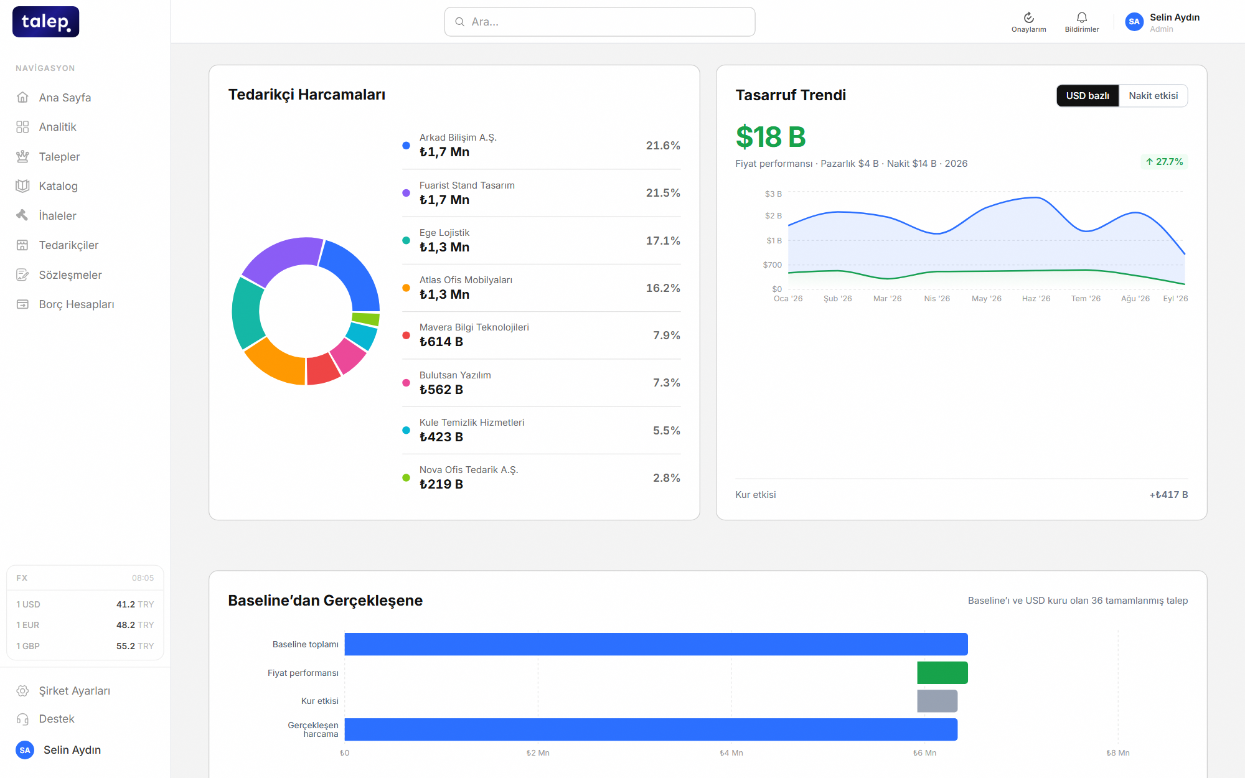Open Ana Sayfa home icon
The image size is (1245, 778).
(x=22, y=97)
